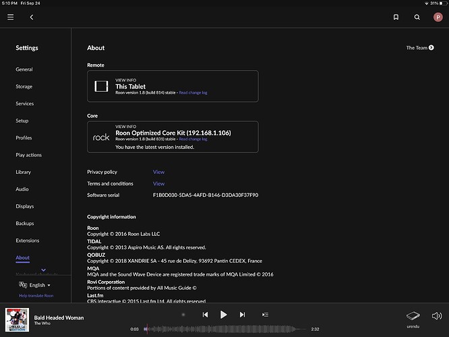The height and width of the screenshot is (337, 449).
Task: Select General settings section
Action: point(24,69)
